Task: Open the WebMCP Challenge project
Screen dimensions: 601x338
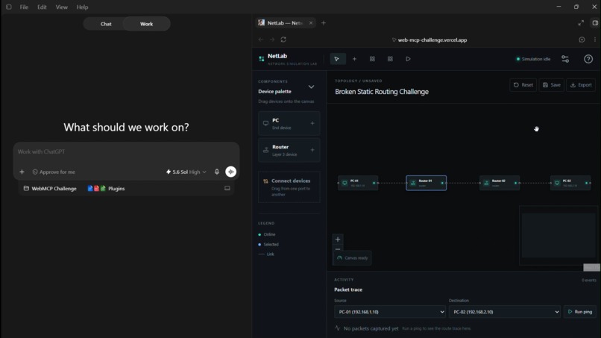Action: 50,189
